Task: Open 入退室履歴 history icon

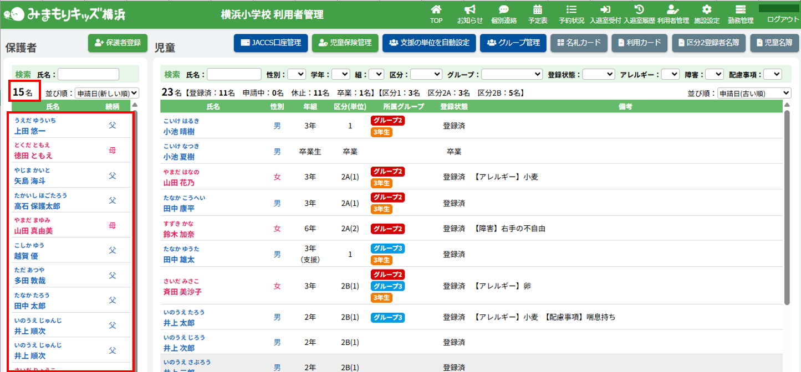Action: coord(639,10)
